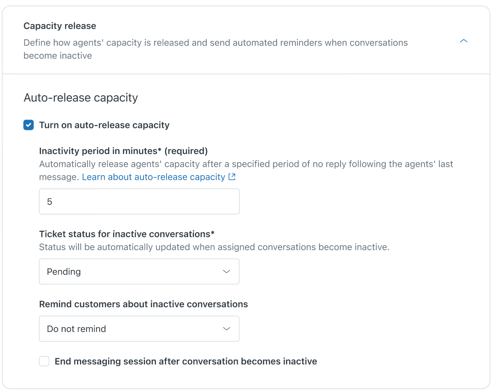Click the dropdown arrow under Ticket status for inactive conversations
Image resolution: width=496 pixels, height=392 pixels.
tap(227, 271)
